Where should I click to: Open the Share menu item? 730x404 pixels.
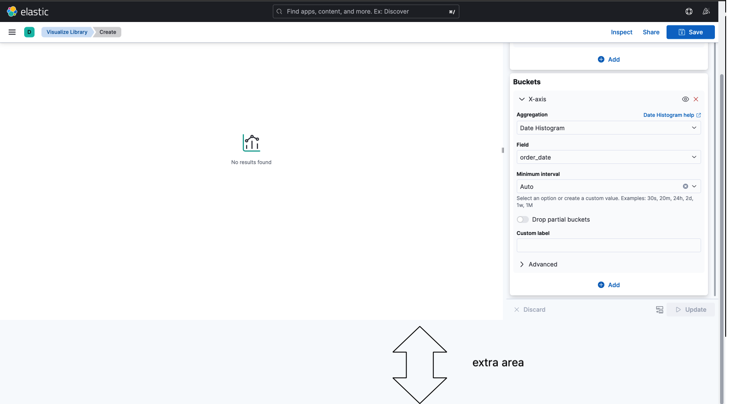(651, 32)
